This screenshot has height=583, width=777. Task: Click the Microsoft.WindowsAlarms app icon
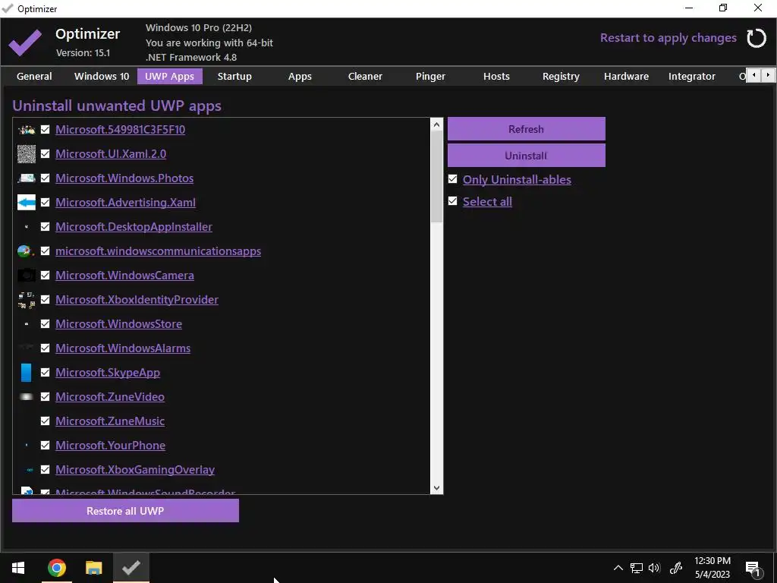click(x=27, y=348)
